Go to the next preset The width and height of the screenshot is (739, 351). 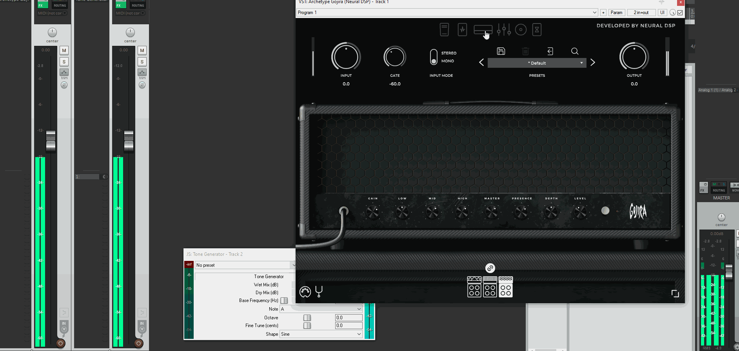(593, 63)
